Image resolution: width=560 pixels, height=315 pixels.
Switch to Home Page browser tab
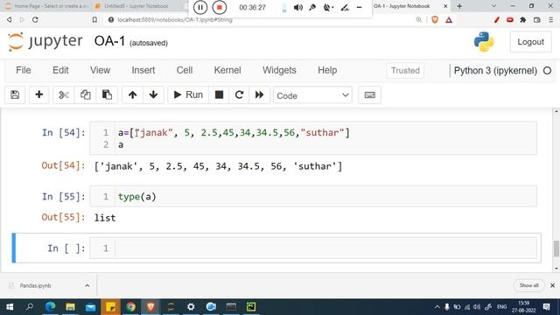(x=46, y=6)
